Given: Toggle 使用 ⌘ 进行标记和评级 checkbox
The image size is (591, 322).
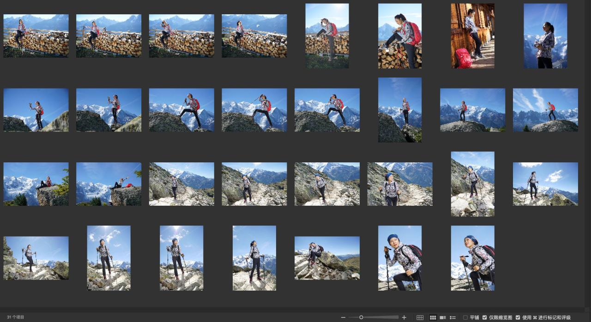Looking at the screenshot, I should click(x=518, y=317).
